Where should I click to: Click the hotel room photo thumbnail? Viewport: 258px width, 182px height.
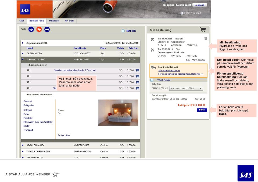click(x=118, y=113)
